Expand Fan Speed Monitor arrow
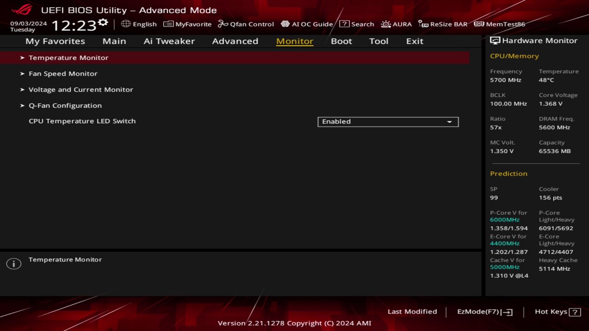589x331 pixels. (x=22, y=74)
